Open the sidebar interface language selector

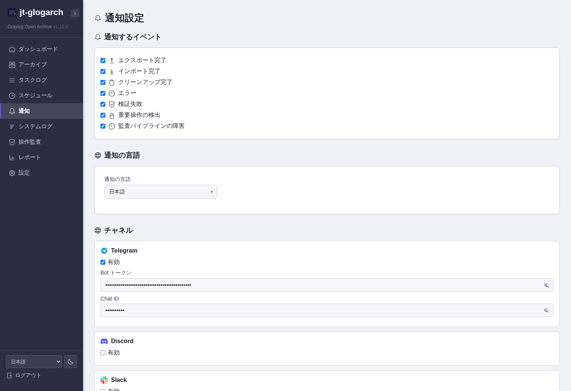[x=34, y=362]
